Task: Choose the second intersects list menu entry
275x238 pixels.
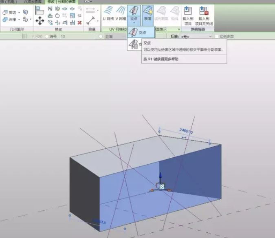Action: coord(135,44)
